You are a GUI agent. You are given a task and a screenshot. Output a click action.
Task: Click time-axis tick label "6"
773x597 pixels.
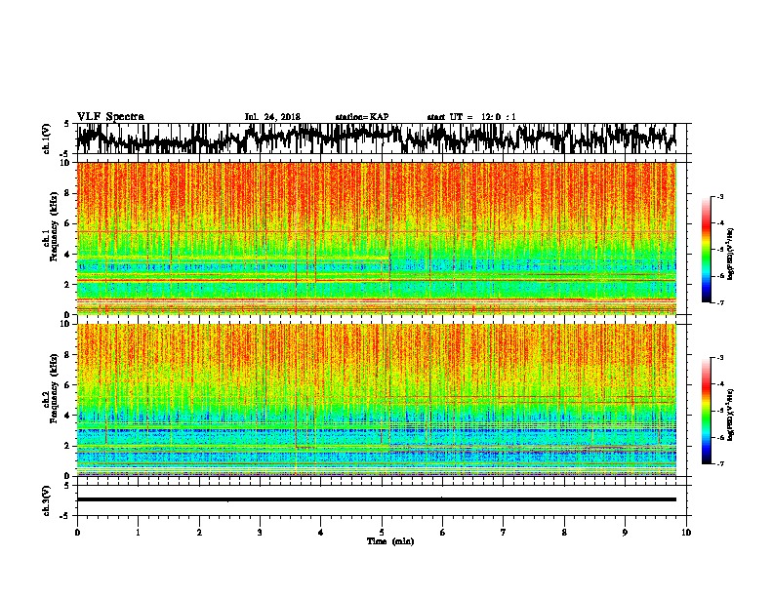click(x=443, y=533)
